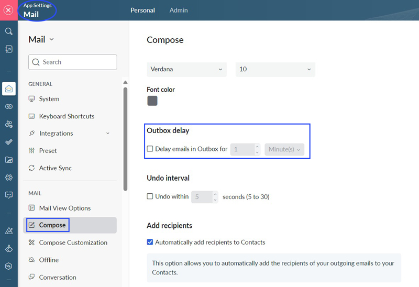Enable the Undo within checkbox

[x=150, y=196]
